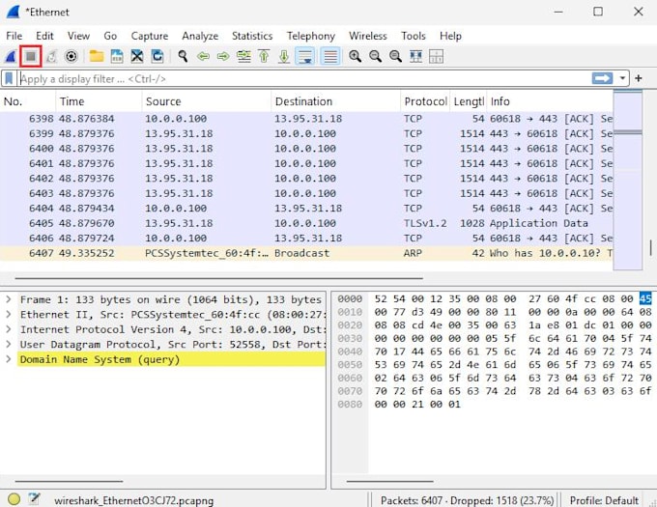Click the last toolbar layout icon
This screenshot has height=507, width=657.
436,56
